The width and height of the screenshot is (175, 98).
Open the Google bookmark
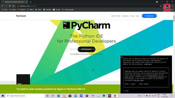click(x=57, y=10)
